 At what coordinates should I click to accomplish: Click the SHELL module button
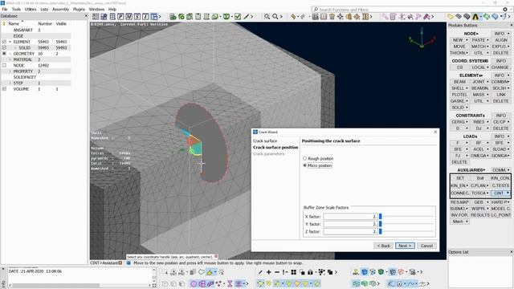(x=458, y=88)
